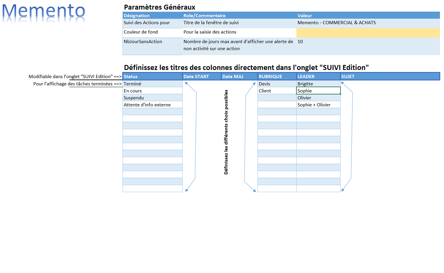
Task: Select the 'LEADER' column header
Action: click(x=318, y=76)
